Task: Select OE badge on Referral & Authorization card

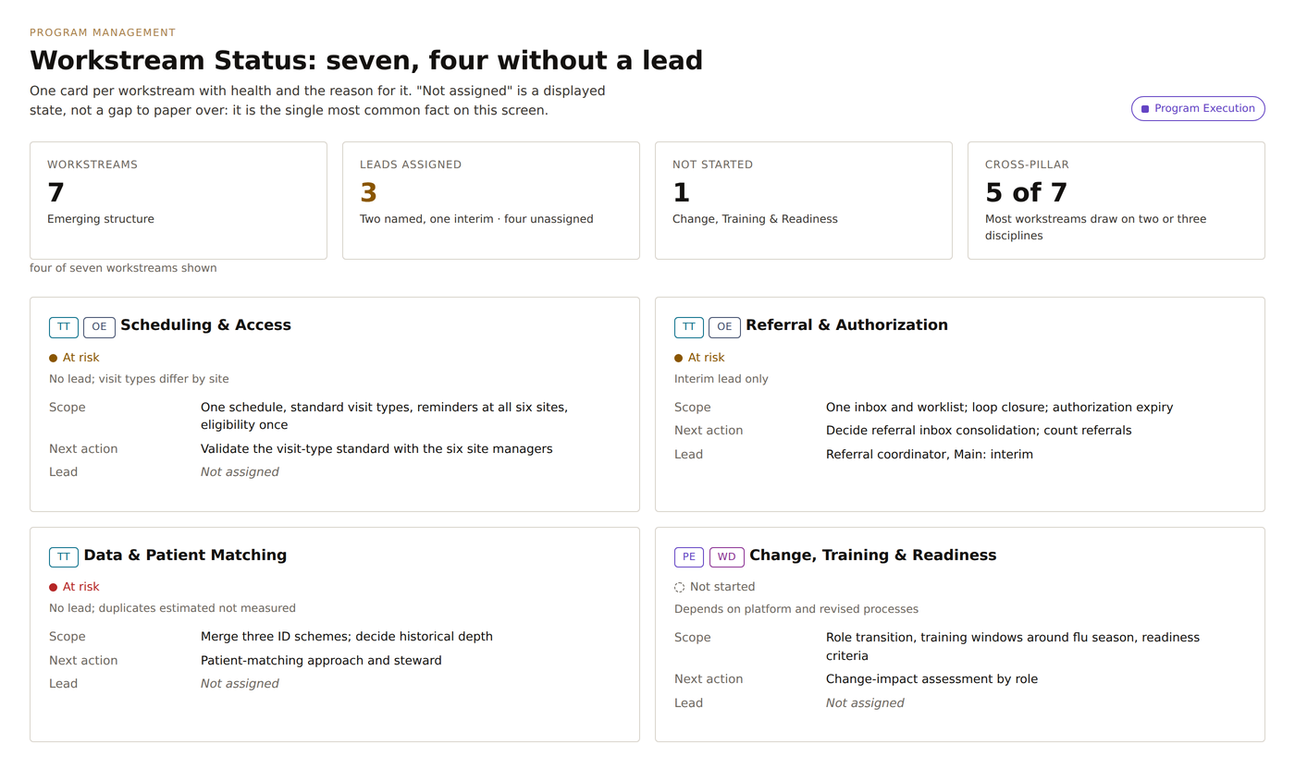Action: (x=724, y=327)
